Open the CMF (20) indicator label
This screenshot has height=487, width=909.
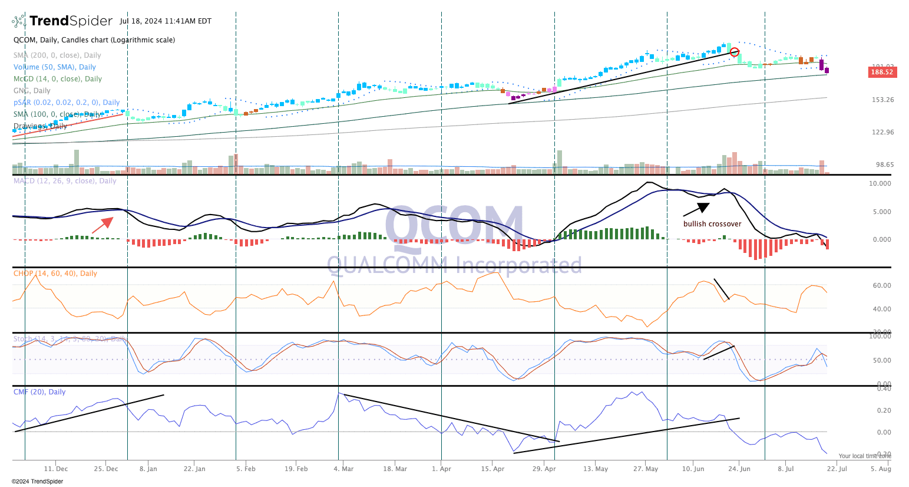[39, 392]
